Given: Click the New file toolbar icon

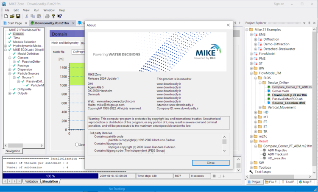Looking at the screenshot, I should [x=6, y=16].
